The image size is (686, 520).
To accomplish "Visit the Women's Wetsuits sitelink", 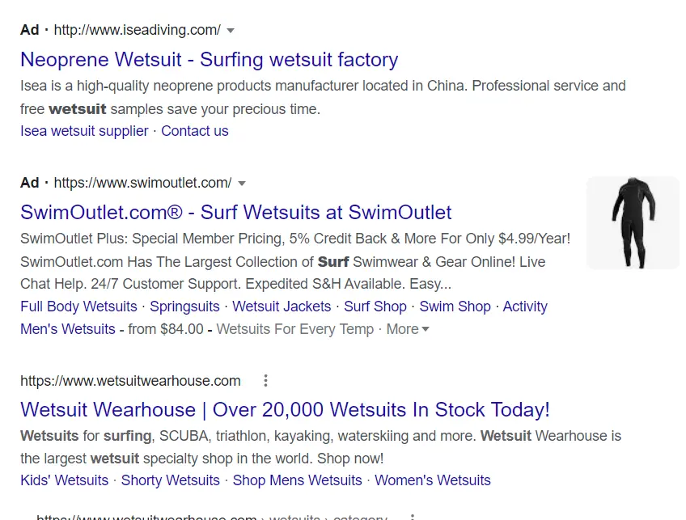I will 433,480.
